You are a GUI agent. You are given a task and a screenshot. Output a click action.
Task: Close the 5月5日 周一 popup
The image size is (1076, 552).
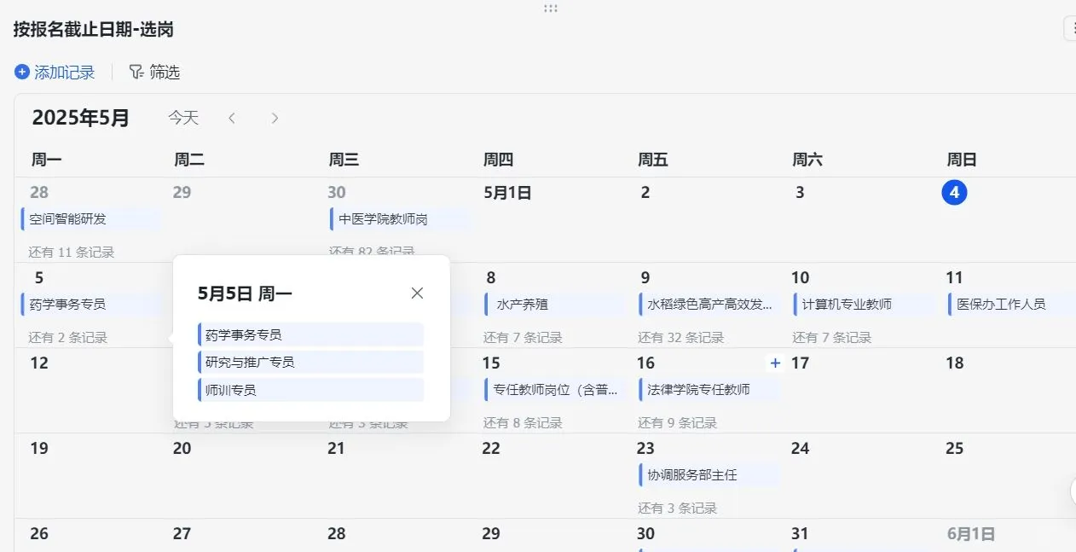click(417, 293)
